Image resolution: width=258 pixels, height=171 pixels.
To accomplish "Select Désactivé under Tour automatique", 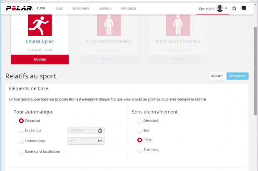I will tap(22, 121).
